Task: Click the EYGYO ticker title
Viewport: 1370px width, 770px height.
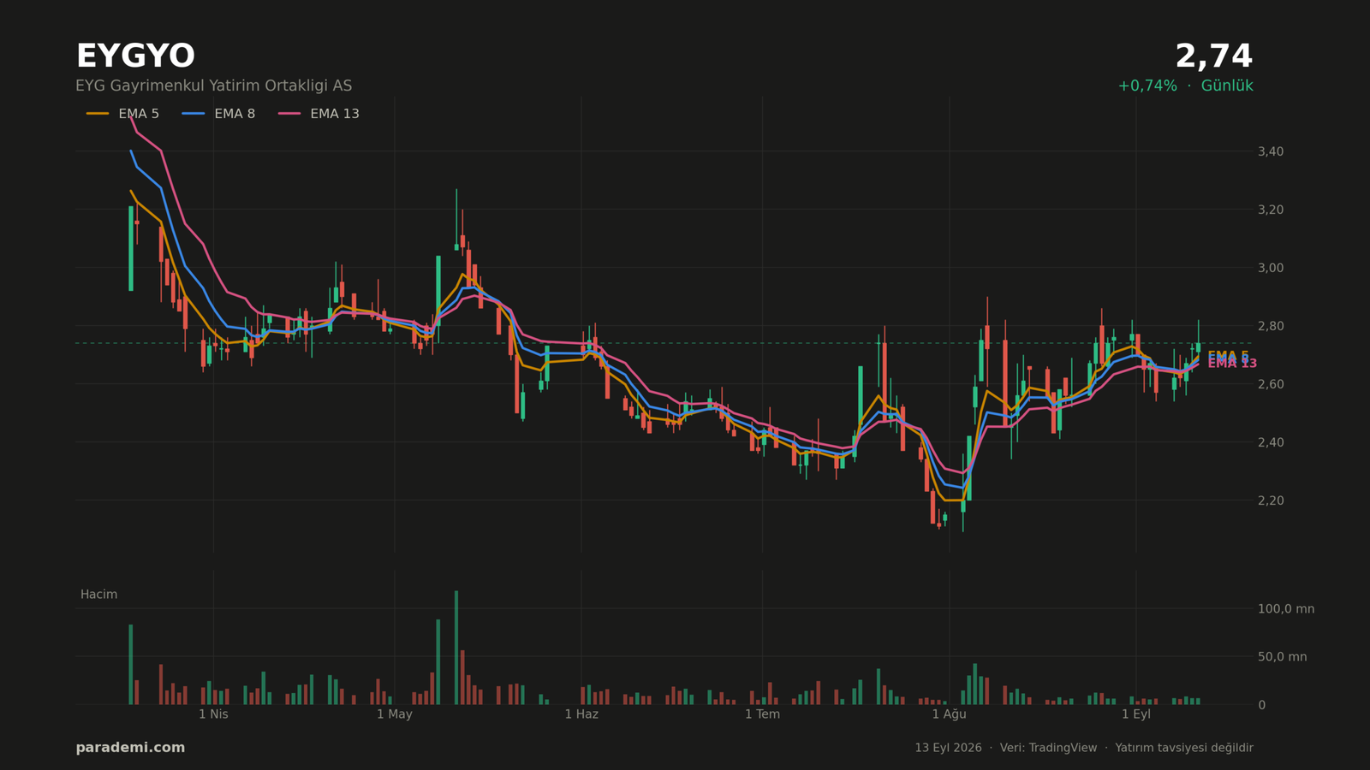Action: [135, 57]
